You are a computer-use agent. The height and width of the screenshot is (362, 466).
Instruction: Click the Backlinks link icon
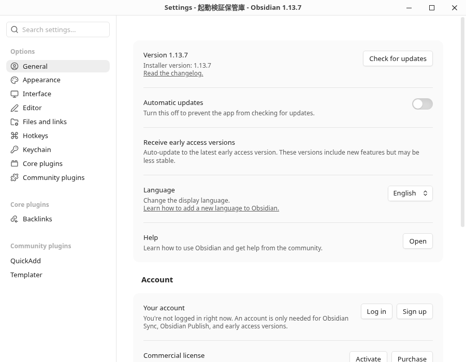click(14, 219)
